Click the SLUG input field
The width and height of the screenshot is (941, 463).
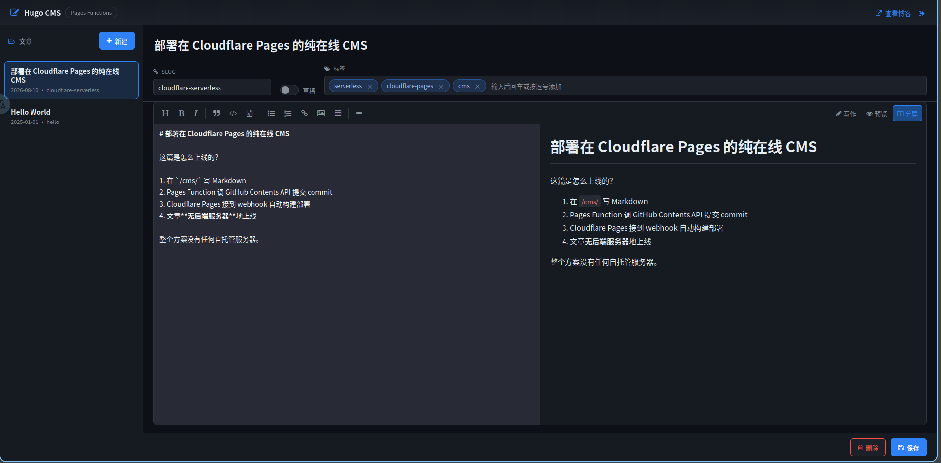212,88
